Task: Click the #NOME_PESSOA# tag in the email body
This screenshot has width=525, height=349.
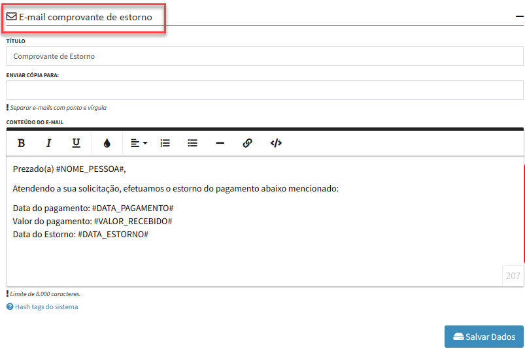Action: [90, 169]
